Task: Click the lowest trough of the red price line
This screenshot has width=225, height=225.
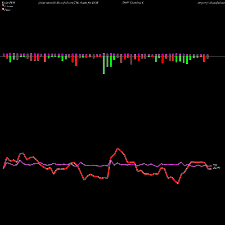Action: 178,184
